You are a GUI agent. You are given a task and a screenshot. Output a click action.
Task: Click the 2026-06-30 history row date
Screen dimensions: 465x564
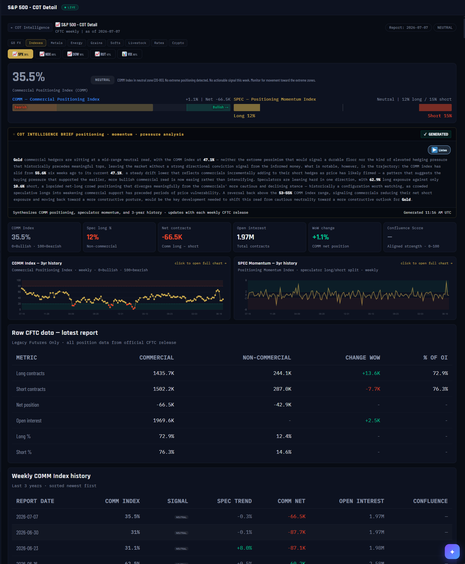pyautogui.click(x=27, y=532)
